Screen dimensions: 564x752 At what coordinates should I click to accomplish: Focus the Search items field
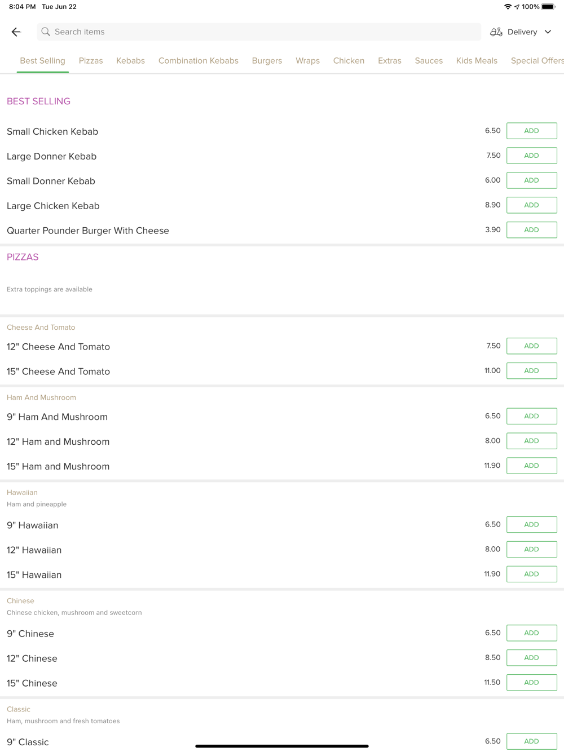point(259,32)
